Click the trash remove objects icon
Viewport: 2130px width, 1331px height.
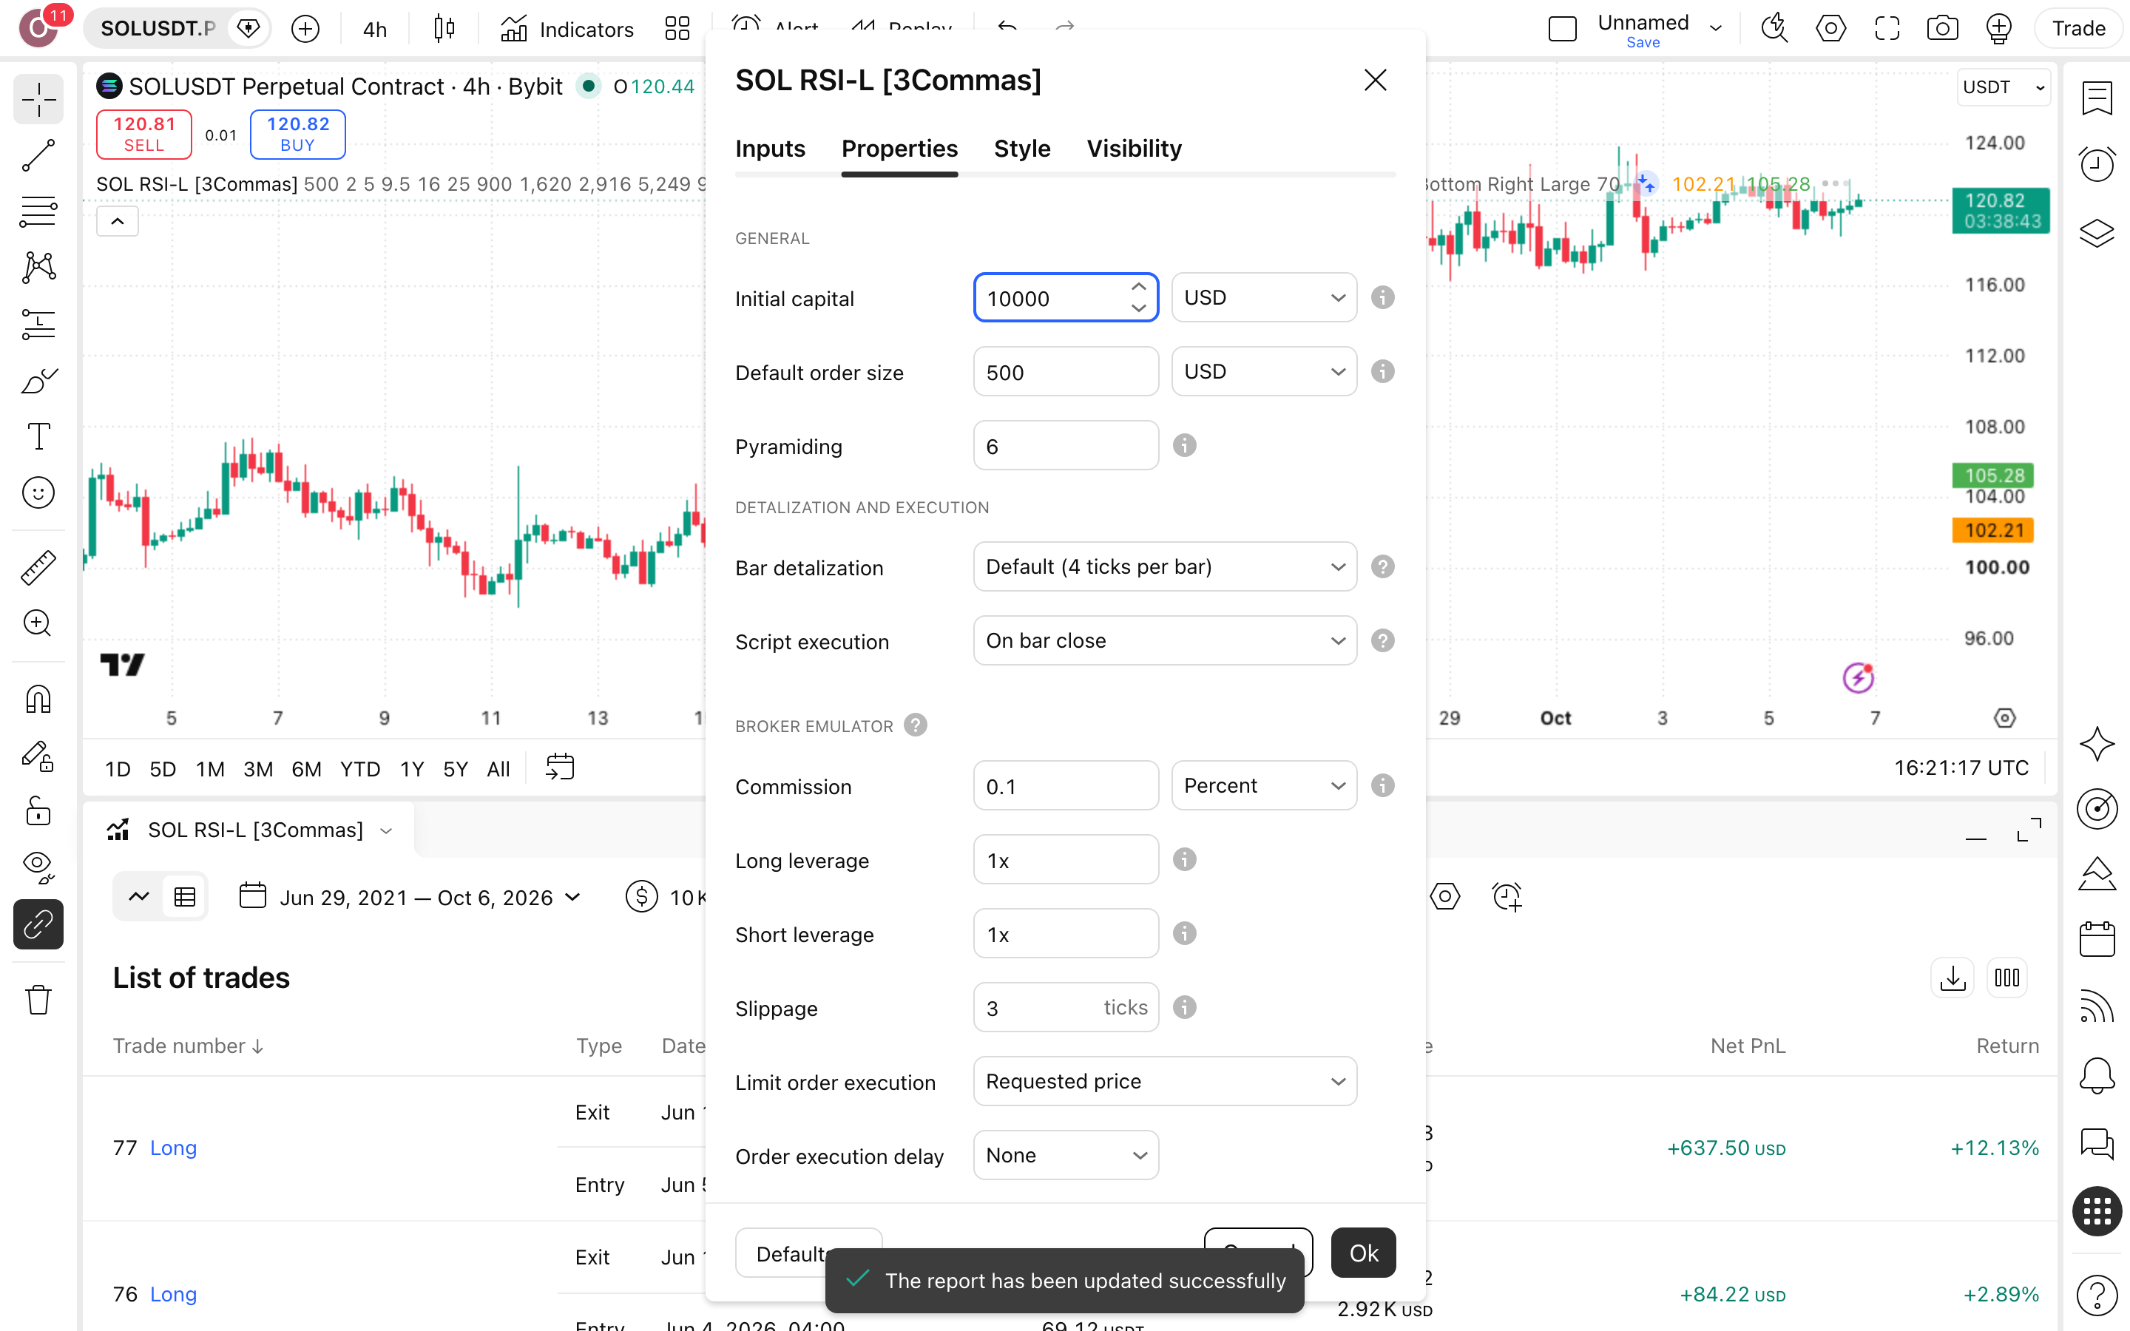click(x=38, y=1000)
